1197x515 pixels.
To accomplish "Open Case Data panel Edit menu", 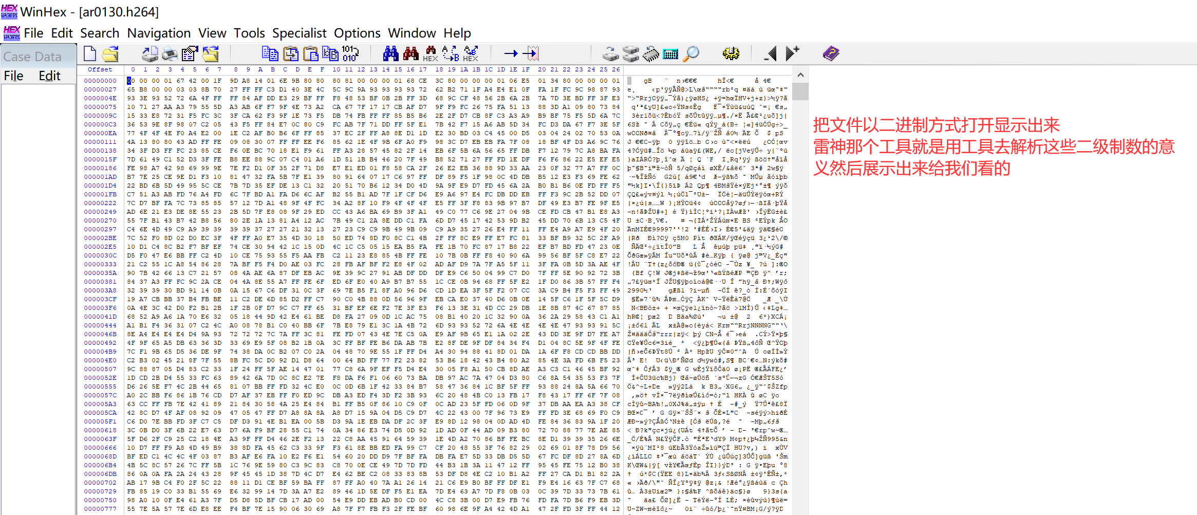I will [x=49, y=76].
